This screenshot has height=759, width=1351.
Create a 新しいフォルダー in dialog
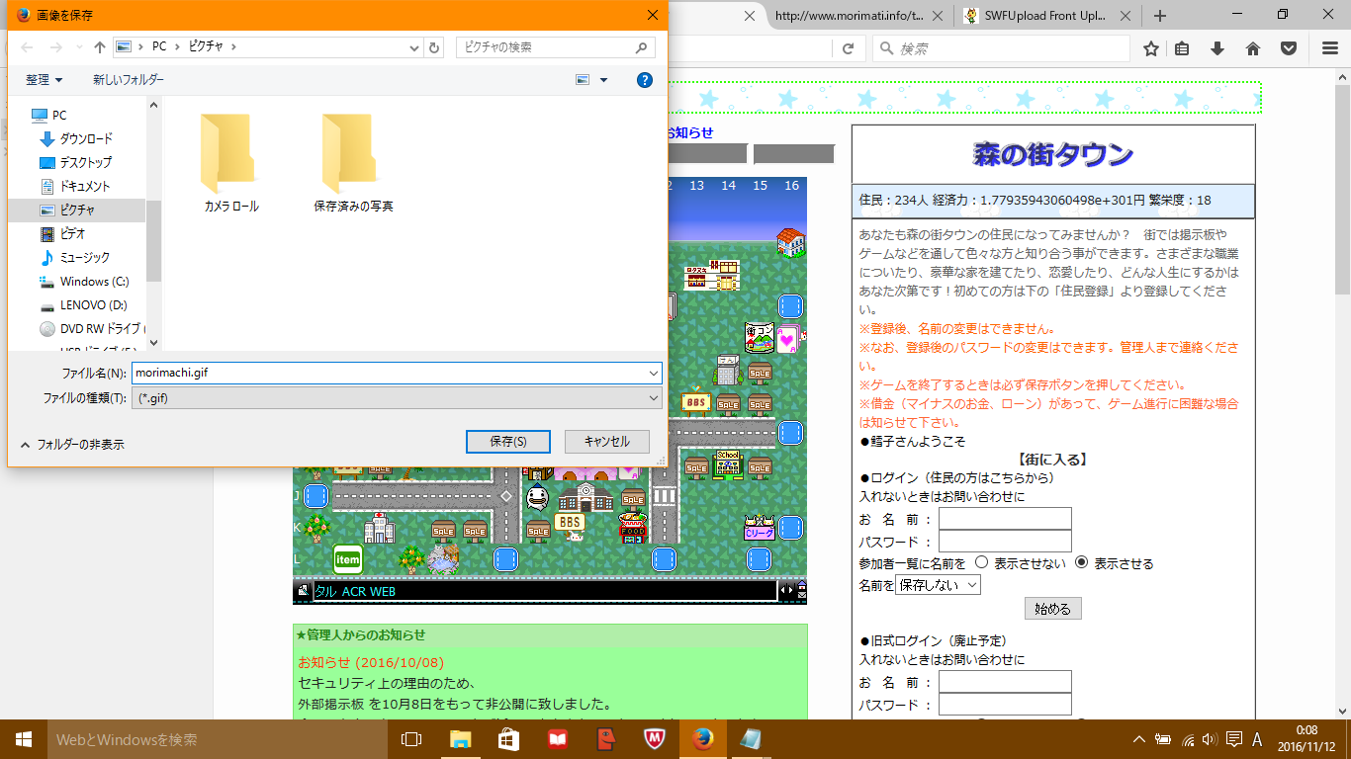[x=129, y=80]
